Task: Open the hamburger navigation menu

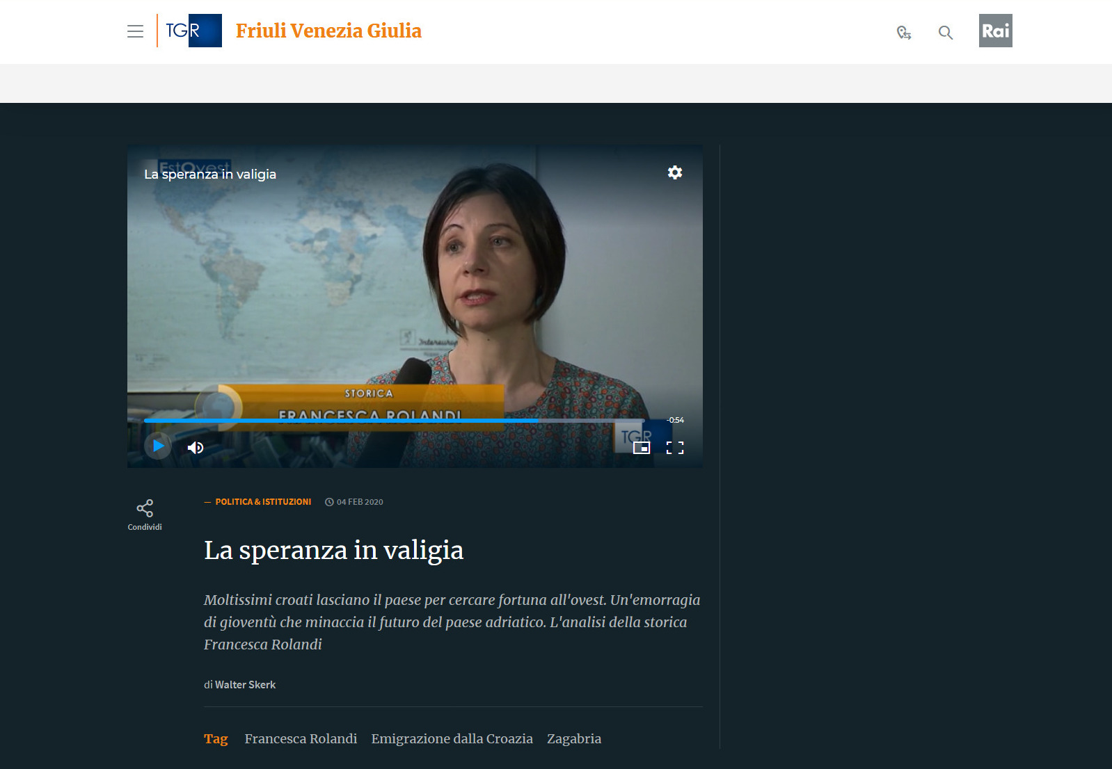Action: coord(135,31)
